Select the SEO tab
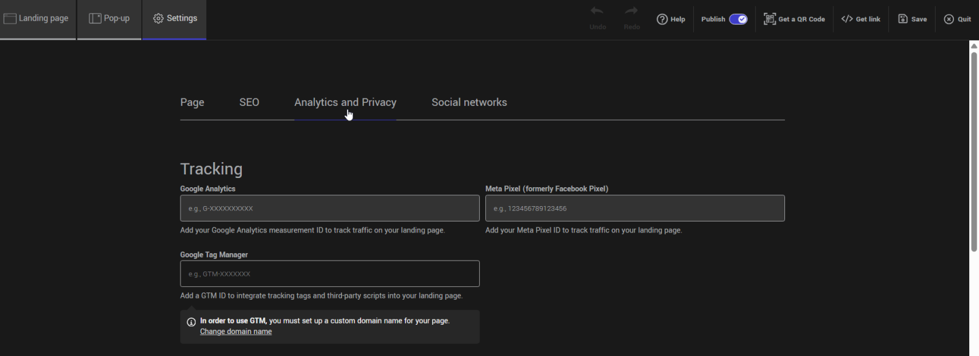This screenshot has width=979, height=356. (x=249, y=102)
